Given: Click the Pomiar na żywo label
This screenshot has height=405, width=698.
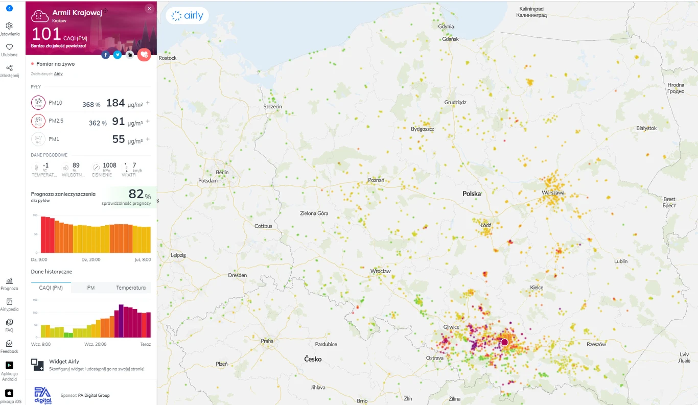Looking at the screenshot, I should [55, 64].
